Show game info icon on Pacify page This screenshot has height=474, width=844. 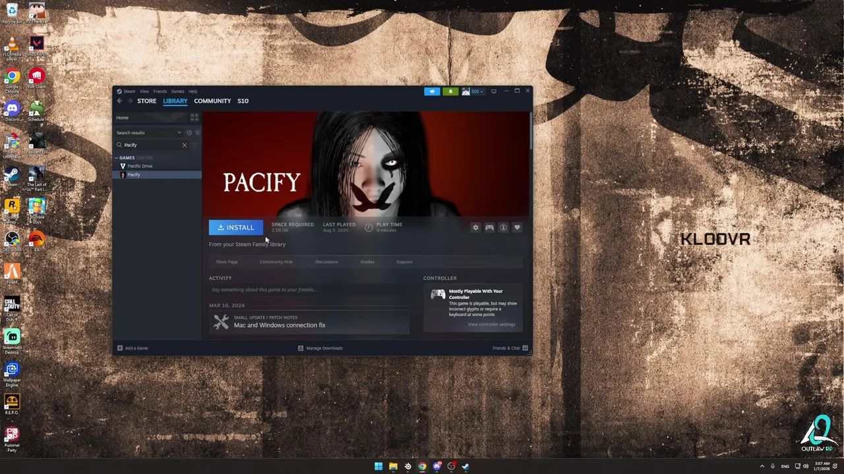click(x=503, y=228)
